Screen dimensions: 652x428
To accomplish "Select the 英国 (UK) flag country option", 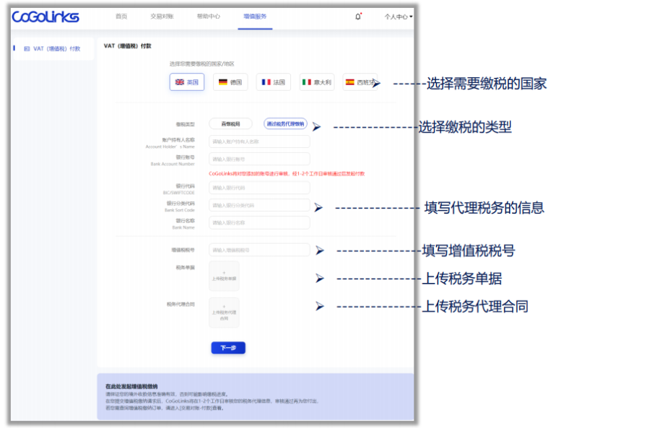I will [x=187, y=82].
